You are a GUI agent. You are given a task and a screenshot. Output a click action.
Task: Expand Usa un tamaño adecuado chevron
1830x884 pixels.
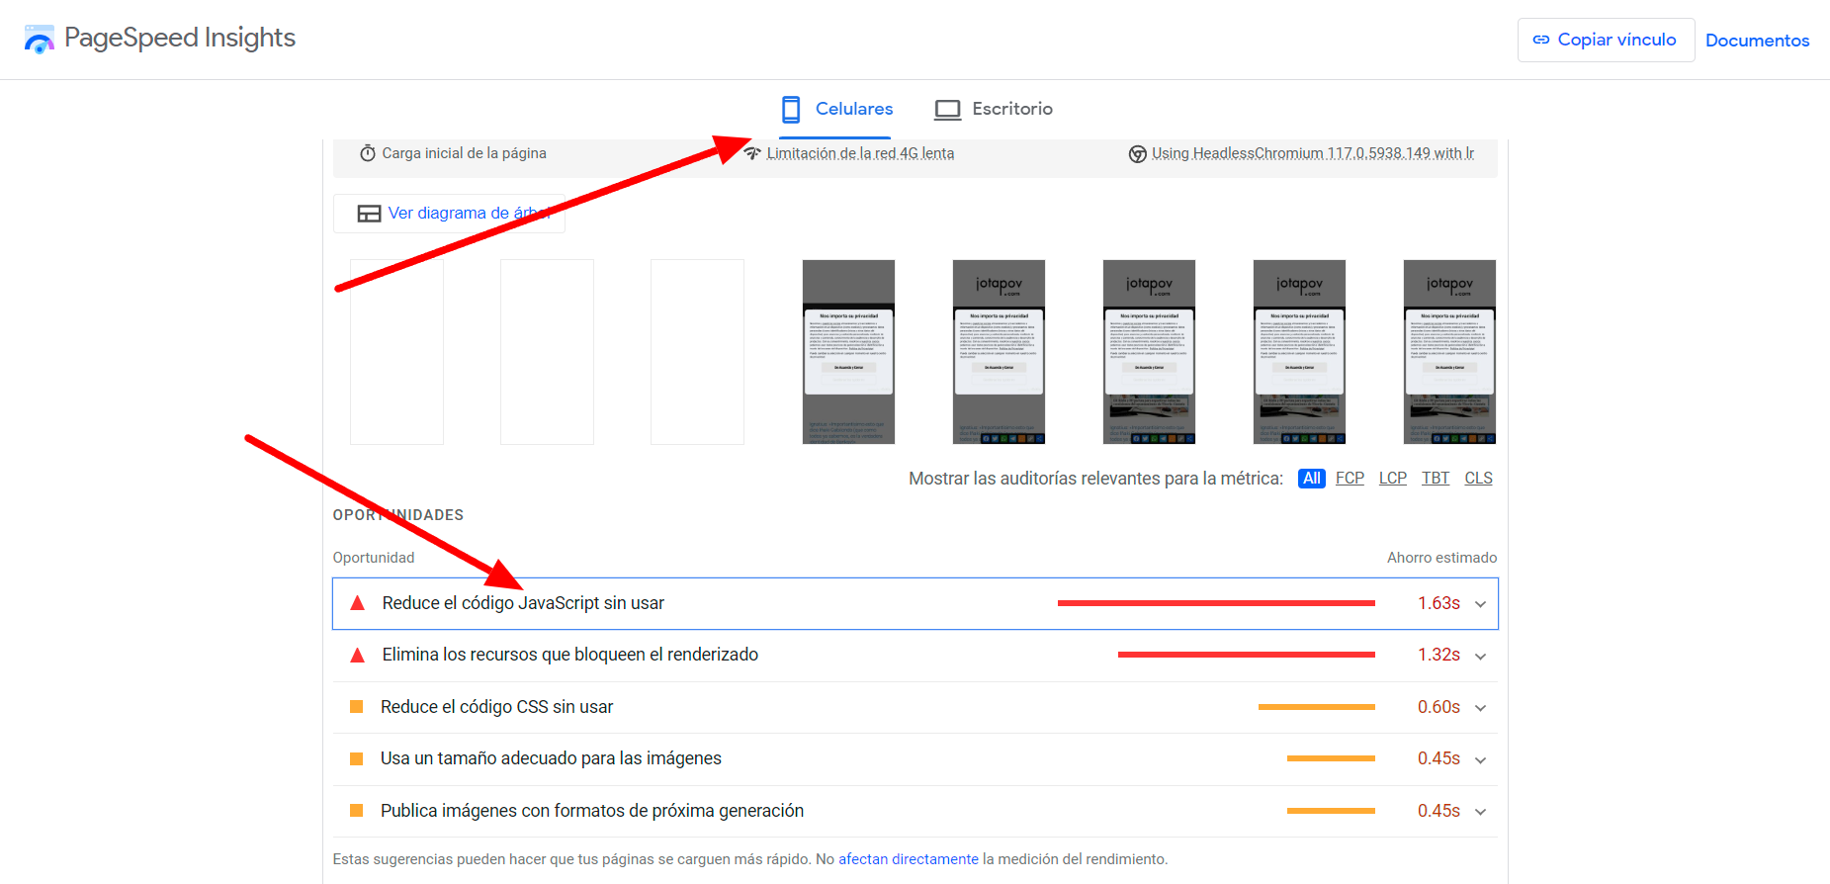point(1480,760)
